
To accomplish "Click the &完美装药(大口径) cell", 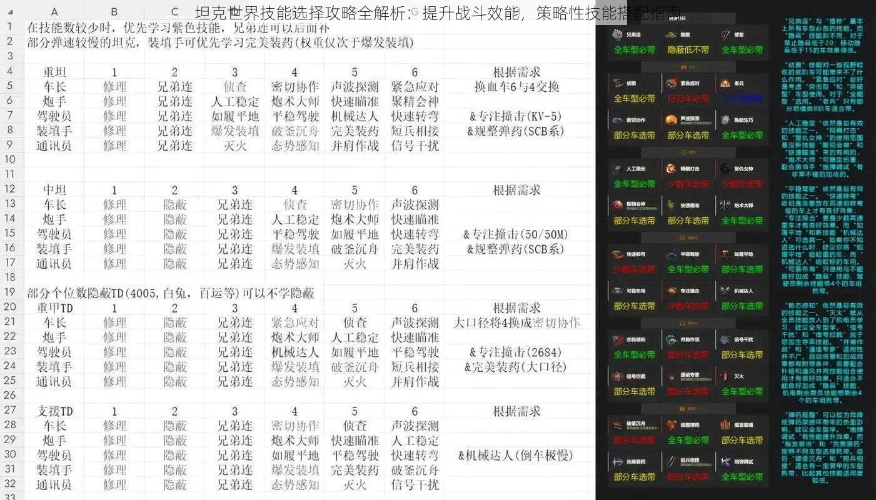I will coord(517,367).
